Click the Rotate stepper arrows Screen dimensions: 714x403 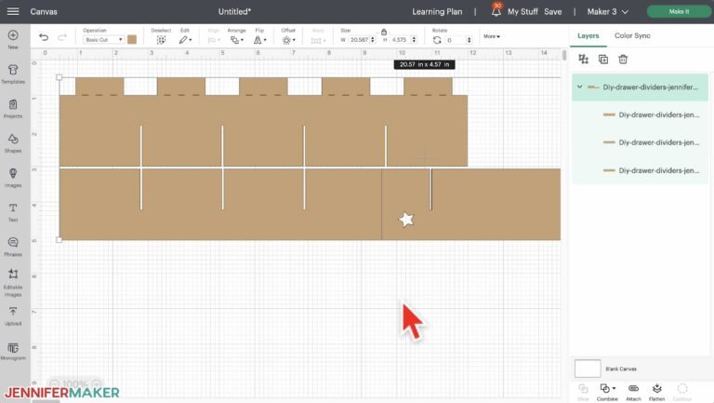[x=469, y=40]
